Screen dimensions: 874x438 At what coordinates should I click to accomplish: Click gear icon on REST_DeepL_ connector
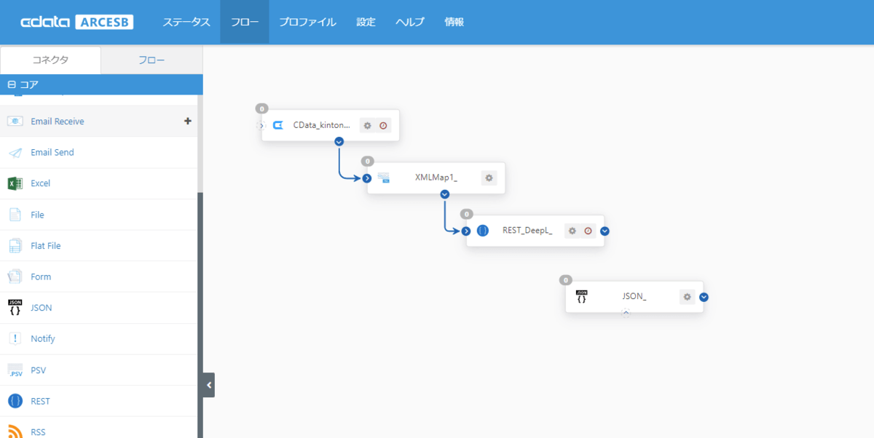572,231
